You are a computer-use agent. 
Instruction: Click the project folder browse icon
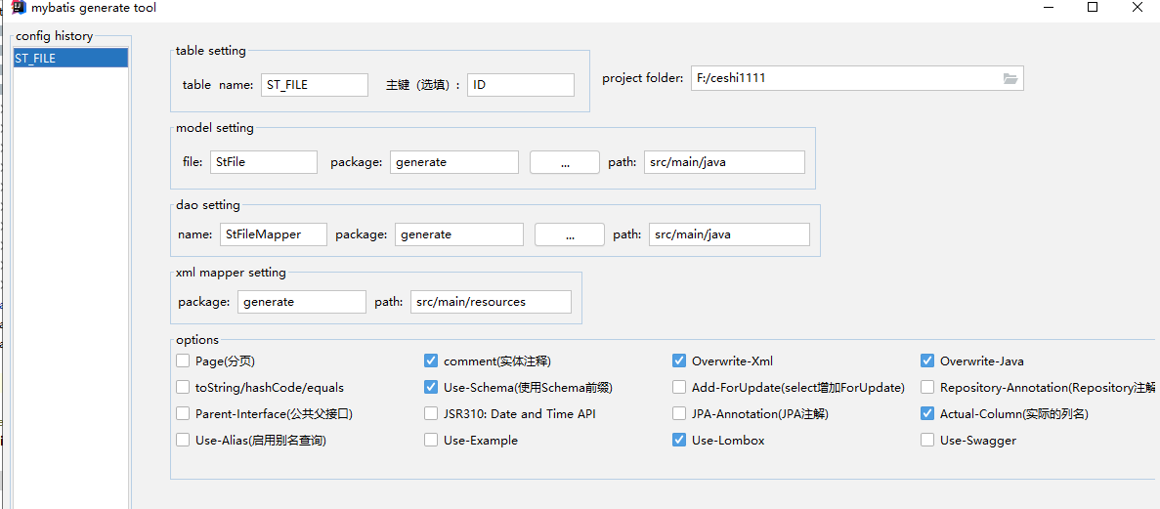(1010, 78)
